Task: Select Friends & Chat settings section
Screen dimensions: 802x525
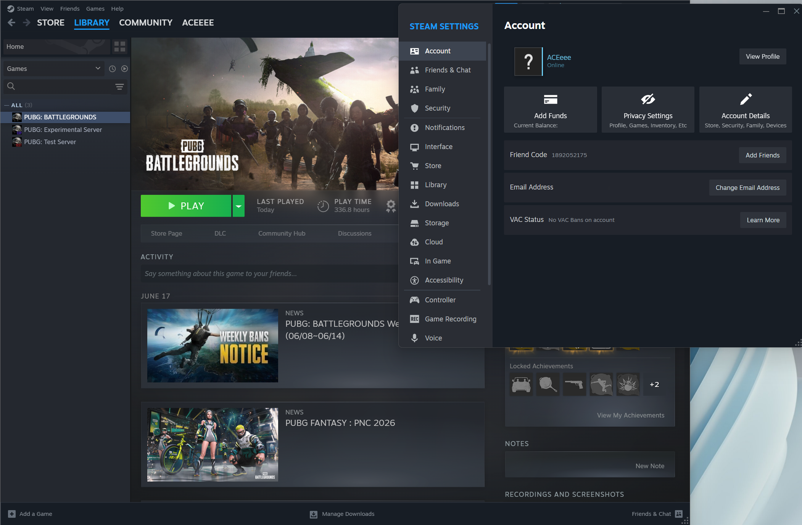Action: pyautogui.click(x=443, y=70)
